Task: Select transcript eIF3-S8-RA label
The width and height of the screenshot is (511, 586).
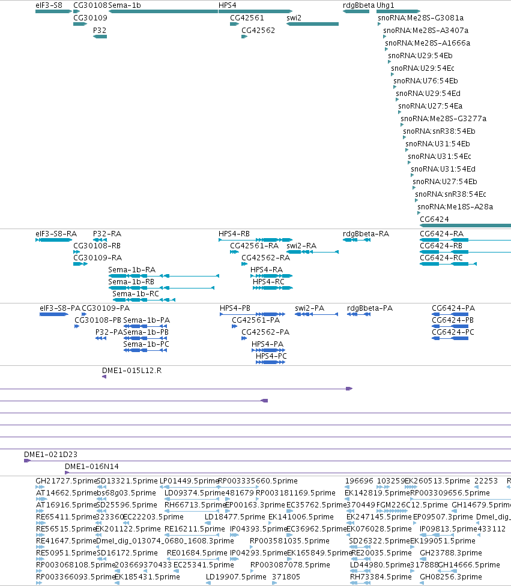Action: (56, 234)
